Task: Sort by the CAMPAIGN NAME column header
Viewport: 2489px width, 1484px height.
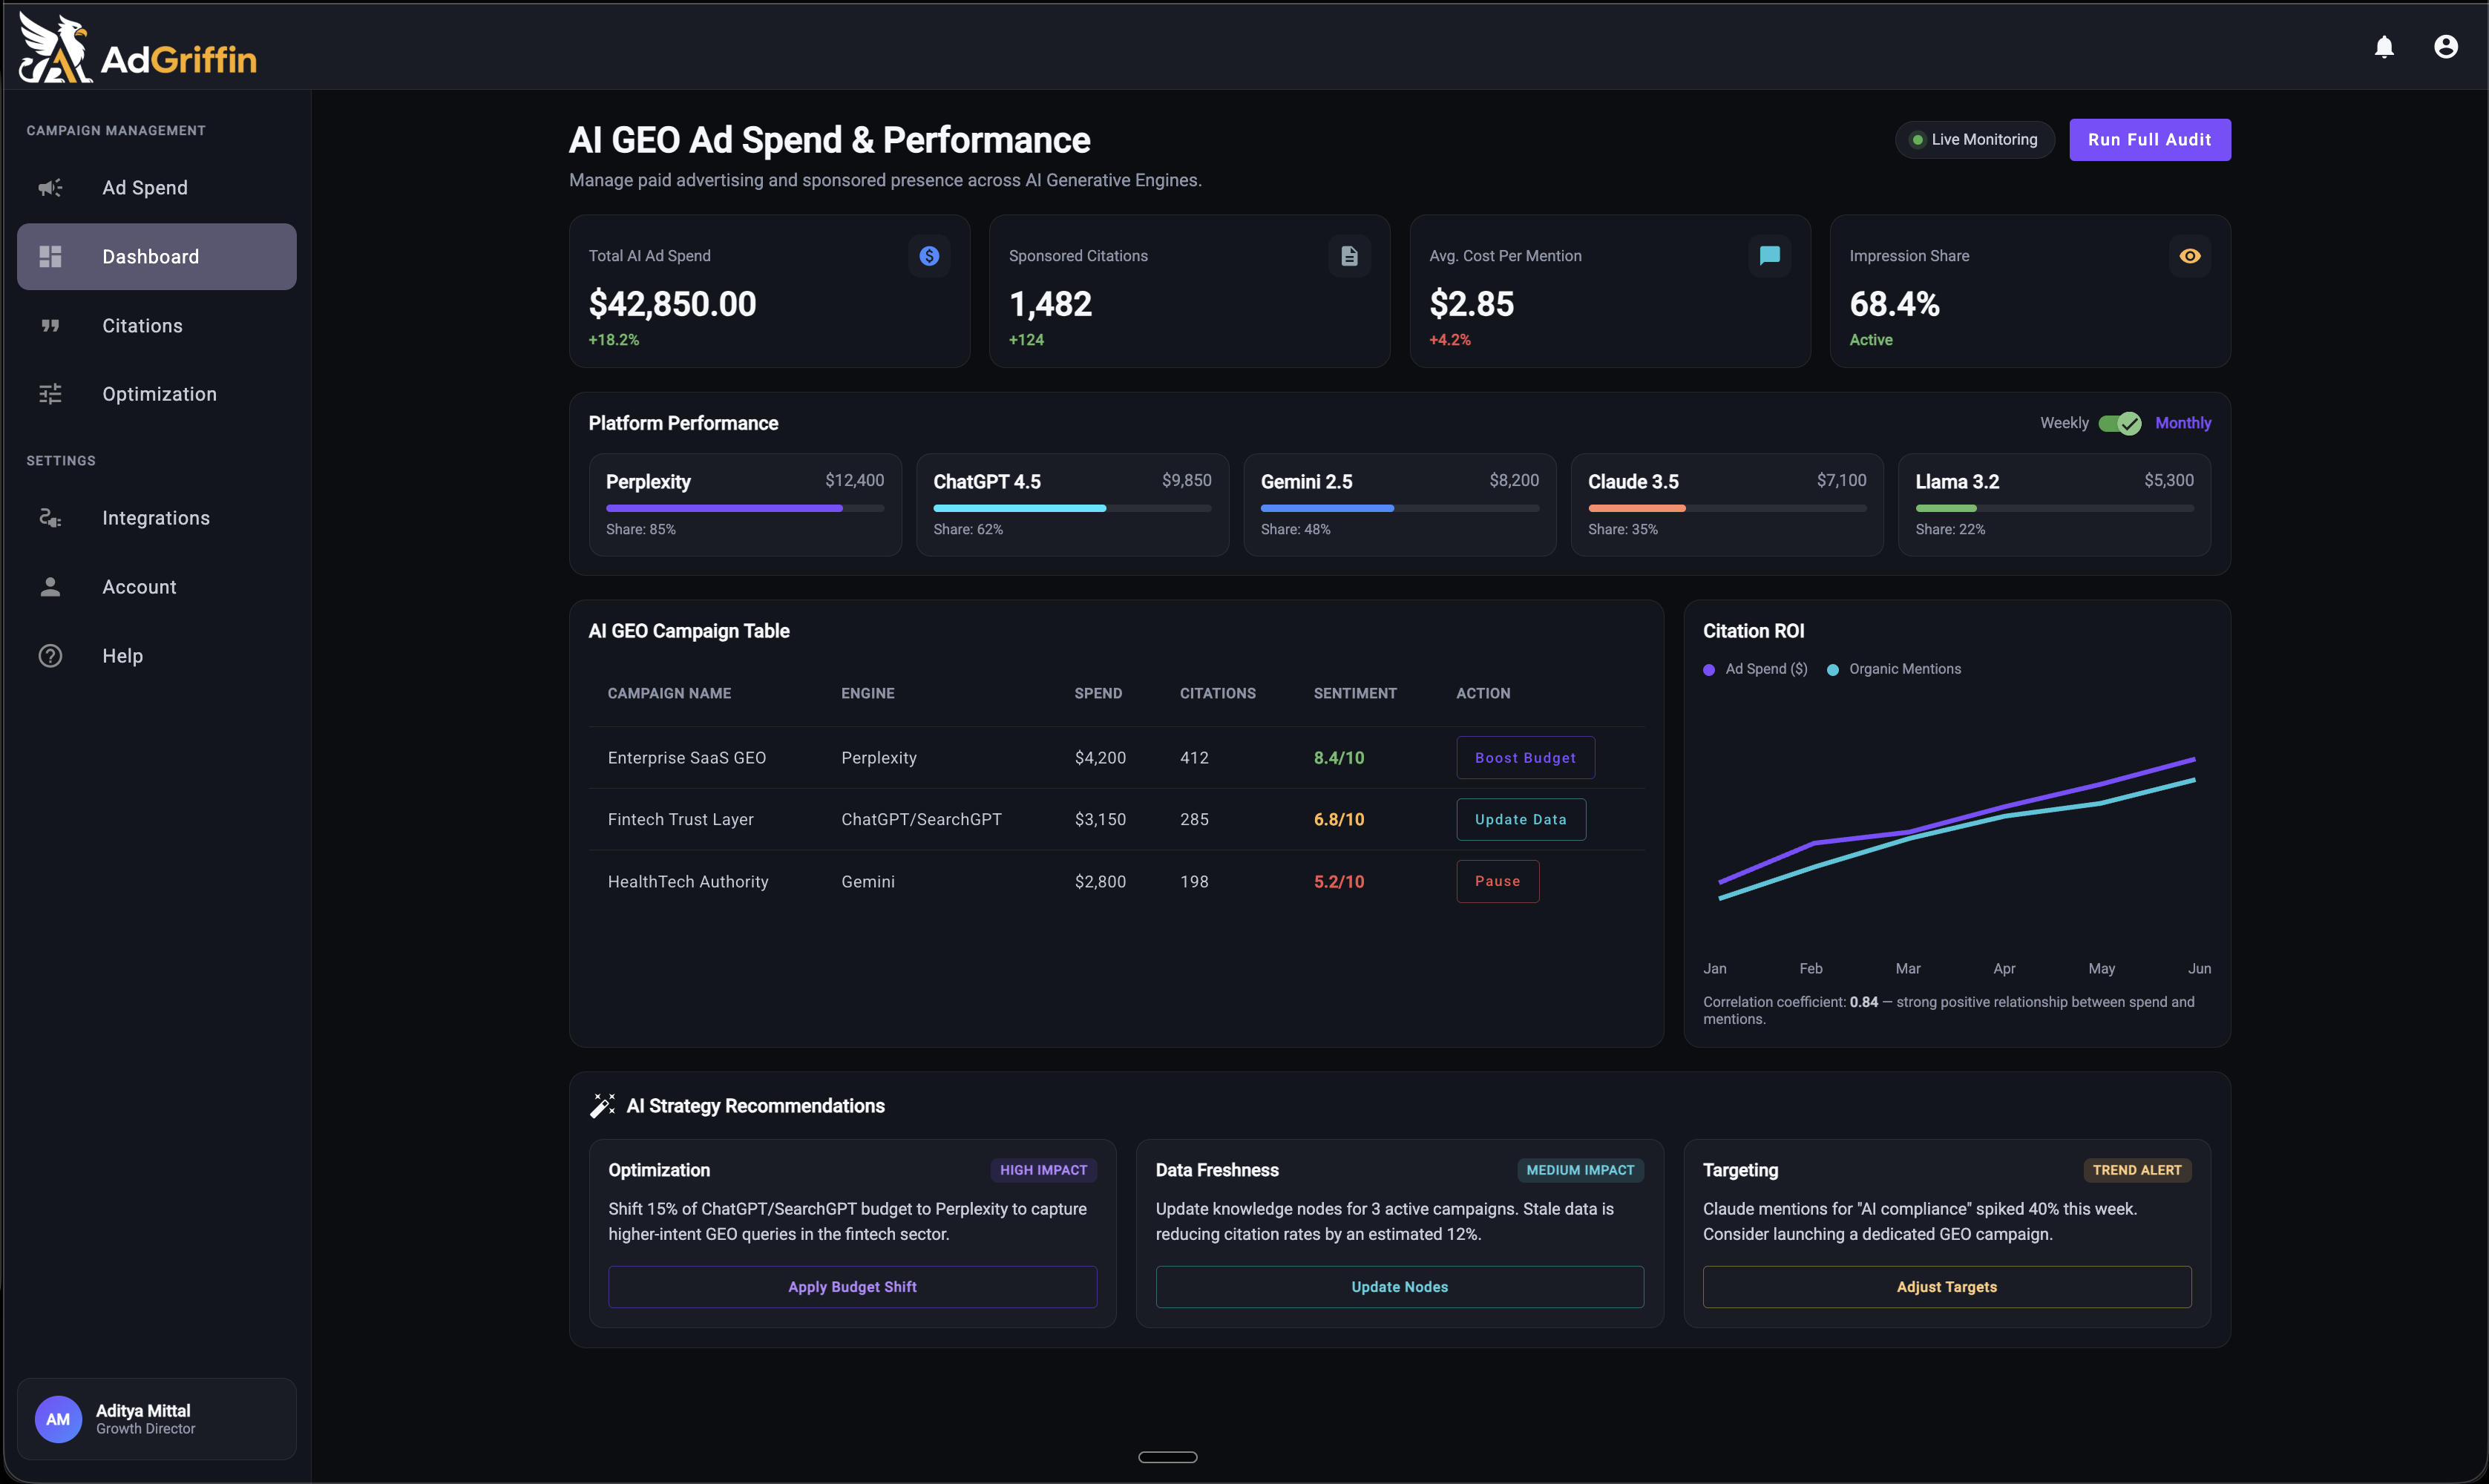Action: coord(669,693)
